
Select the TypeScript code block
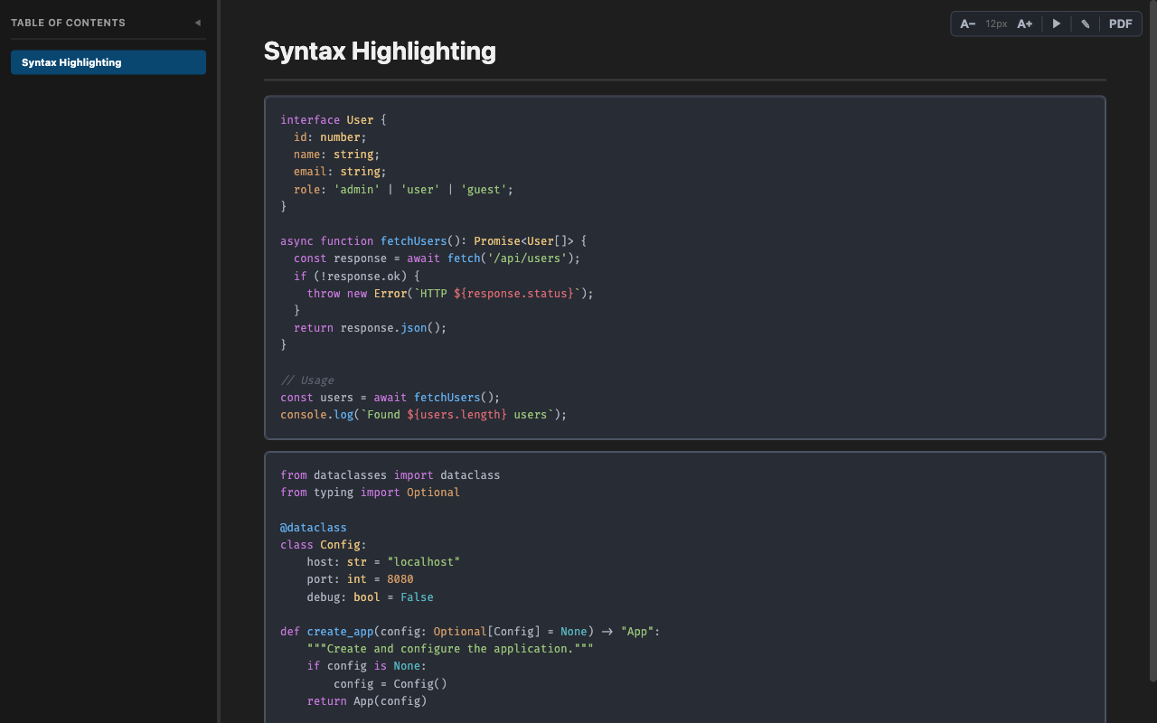684,267
